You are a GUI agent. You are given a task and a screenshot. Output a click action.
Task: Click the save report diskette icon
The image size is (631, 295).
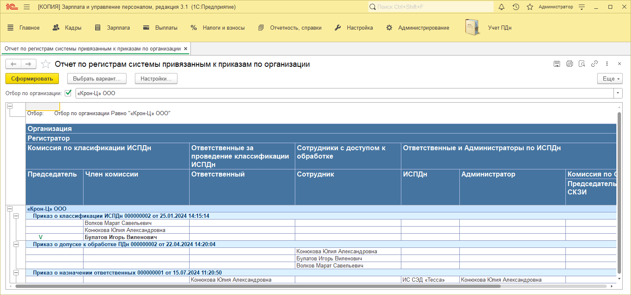click(557, 64)
